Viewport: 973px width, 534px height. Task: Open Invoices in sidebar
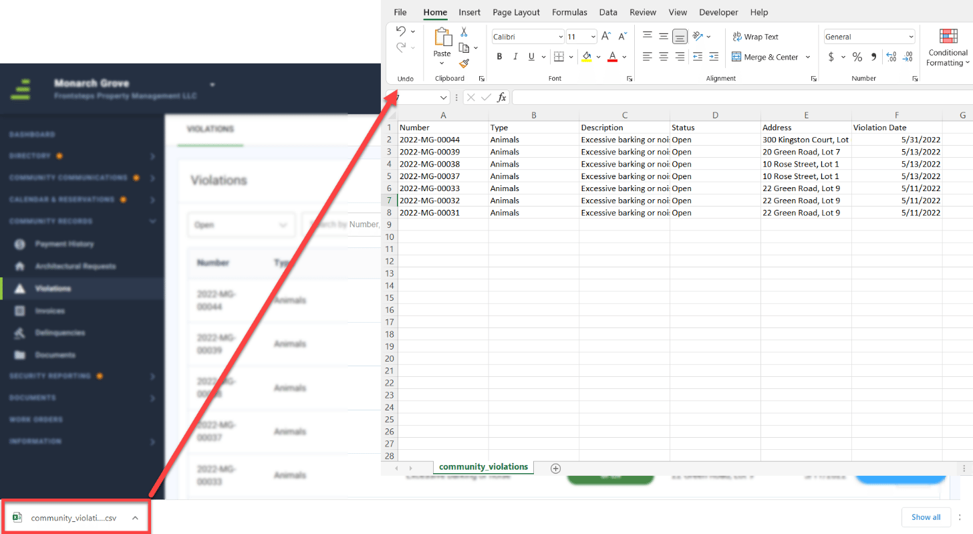tap(50, 311)
